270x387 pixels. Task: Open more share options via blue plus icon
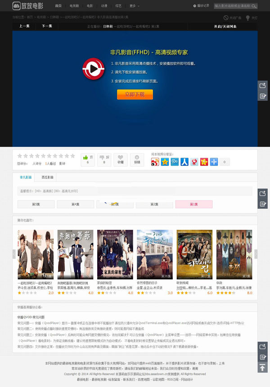click(214, 162)
